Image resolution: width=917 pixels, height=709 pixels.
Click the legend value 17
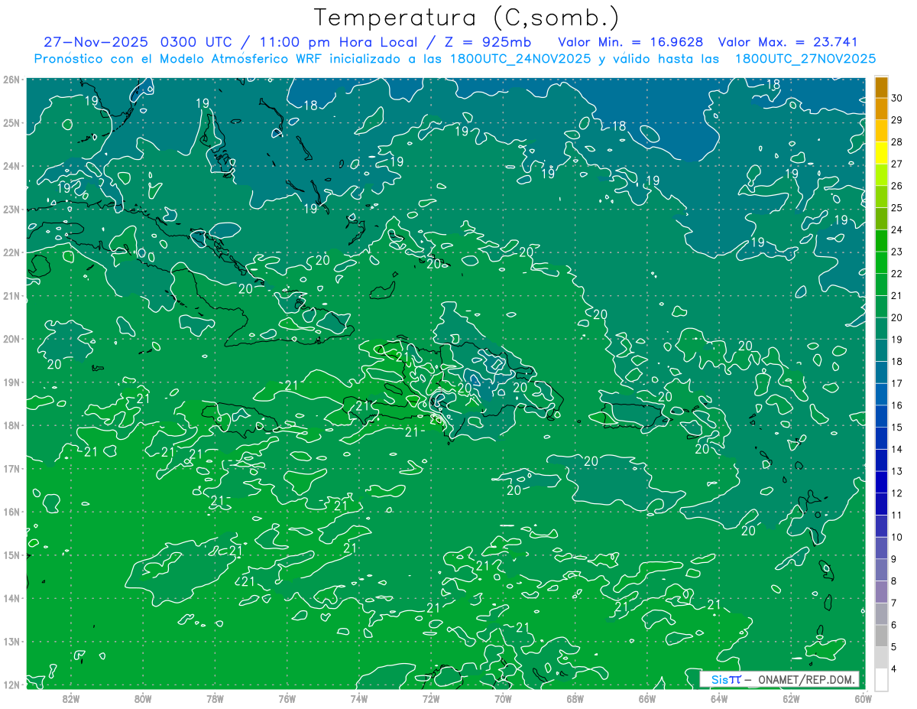[x=897, y=383]
